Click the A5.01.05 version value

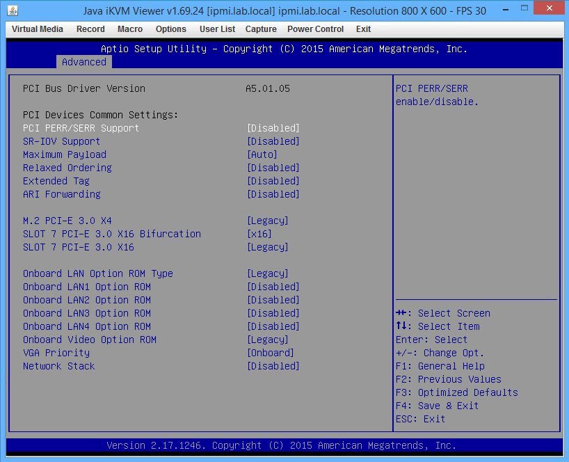point(268,88)
